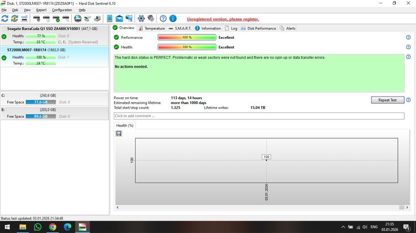Screen dimensions: 416x233
Task: Open the View menu
Action: pyautogui.click(x=27, y=10)
